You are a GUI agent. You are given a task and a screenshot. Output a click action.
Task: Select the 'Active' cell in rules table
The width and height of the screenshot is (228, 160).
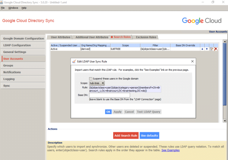[x=65, y=49]
